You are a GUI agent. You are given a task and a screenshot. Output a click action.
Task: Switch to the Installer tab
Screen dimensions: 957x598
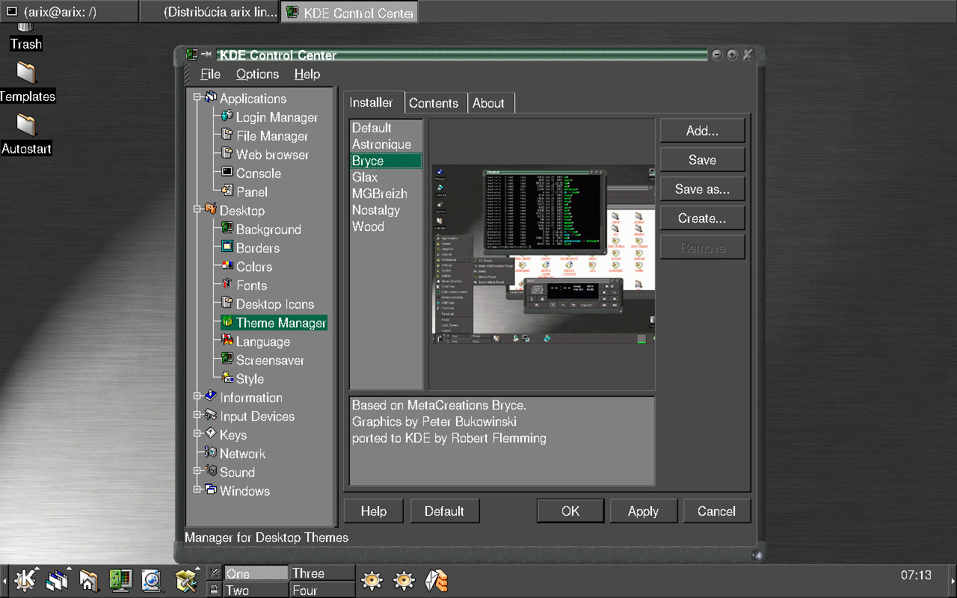(x=372, y=102)
